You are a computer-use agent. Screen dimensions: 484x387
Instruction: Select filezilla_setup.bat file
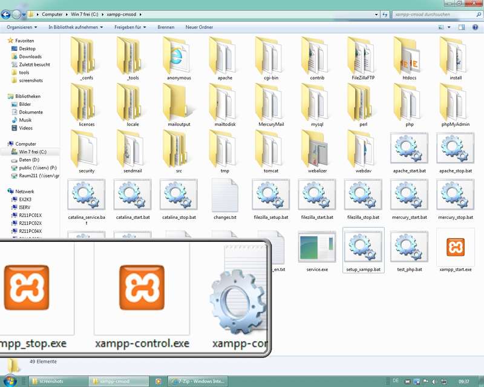(271, 199)
